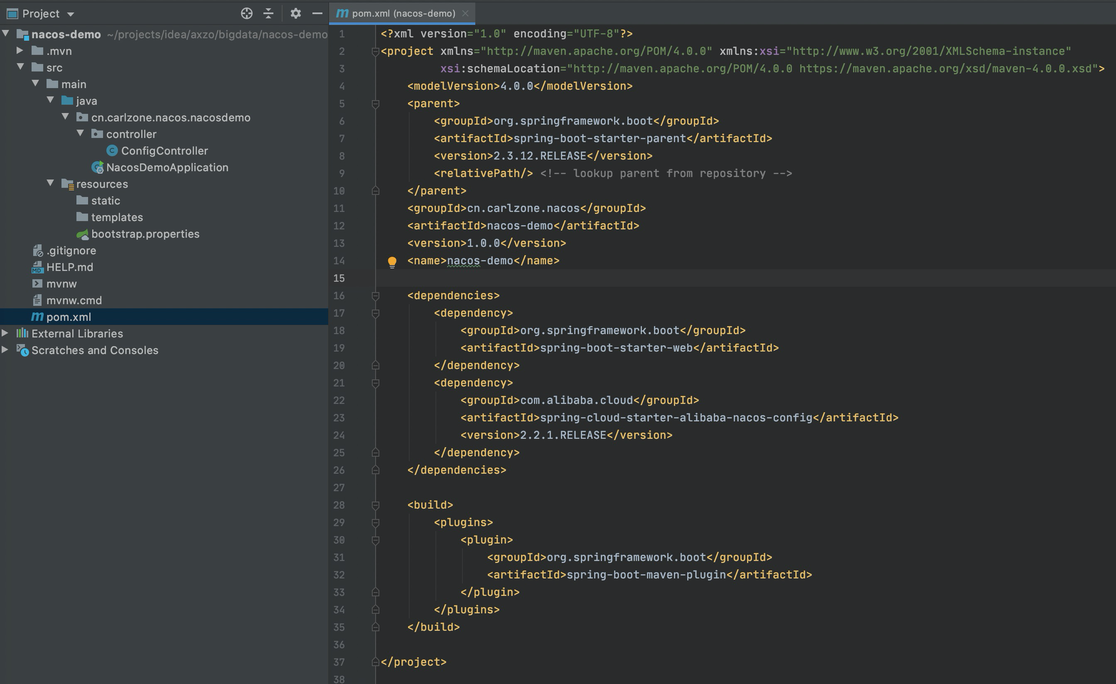The height and width of the screenshot is (684, 1116).
Task: Close the pom.xml editor tab
Action: pyautogui.click(x=465, y=14)
